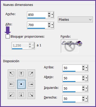The width and height of the screenshot is (96, 107).
Task: Decrease the Alto value with down arrow
Action: [49, 26]
